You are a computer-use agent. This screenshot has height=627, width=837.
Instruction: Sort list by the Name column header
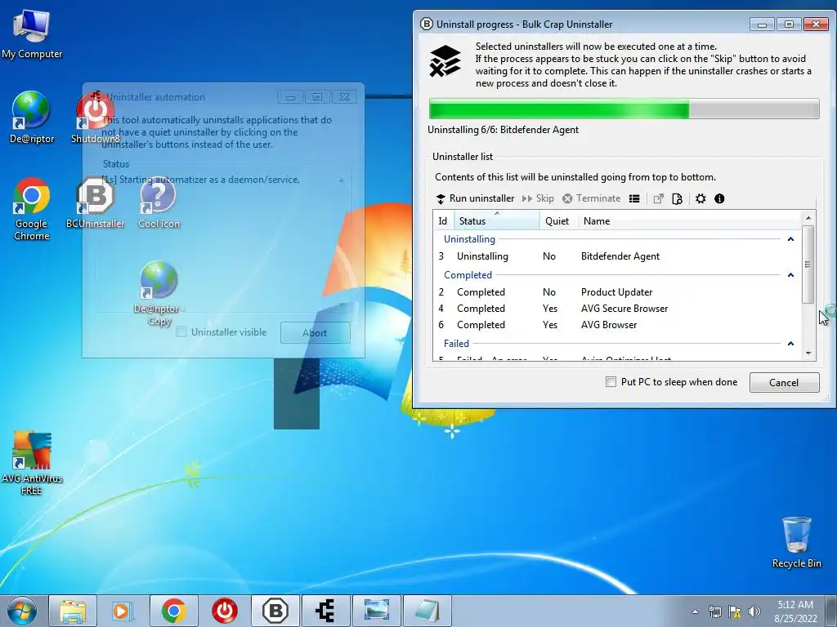[x=690, y=220]
